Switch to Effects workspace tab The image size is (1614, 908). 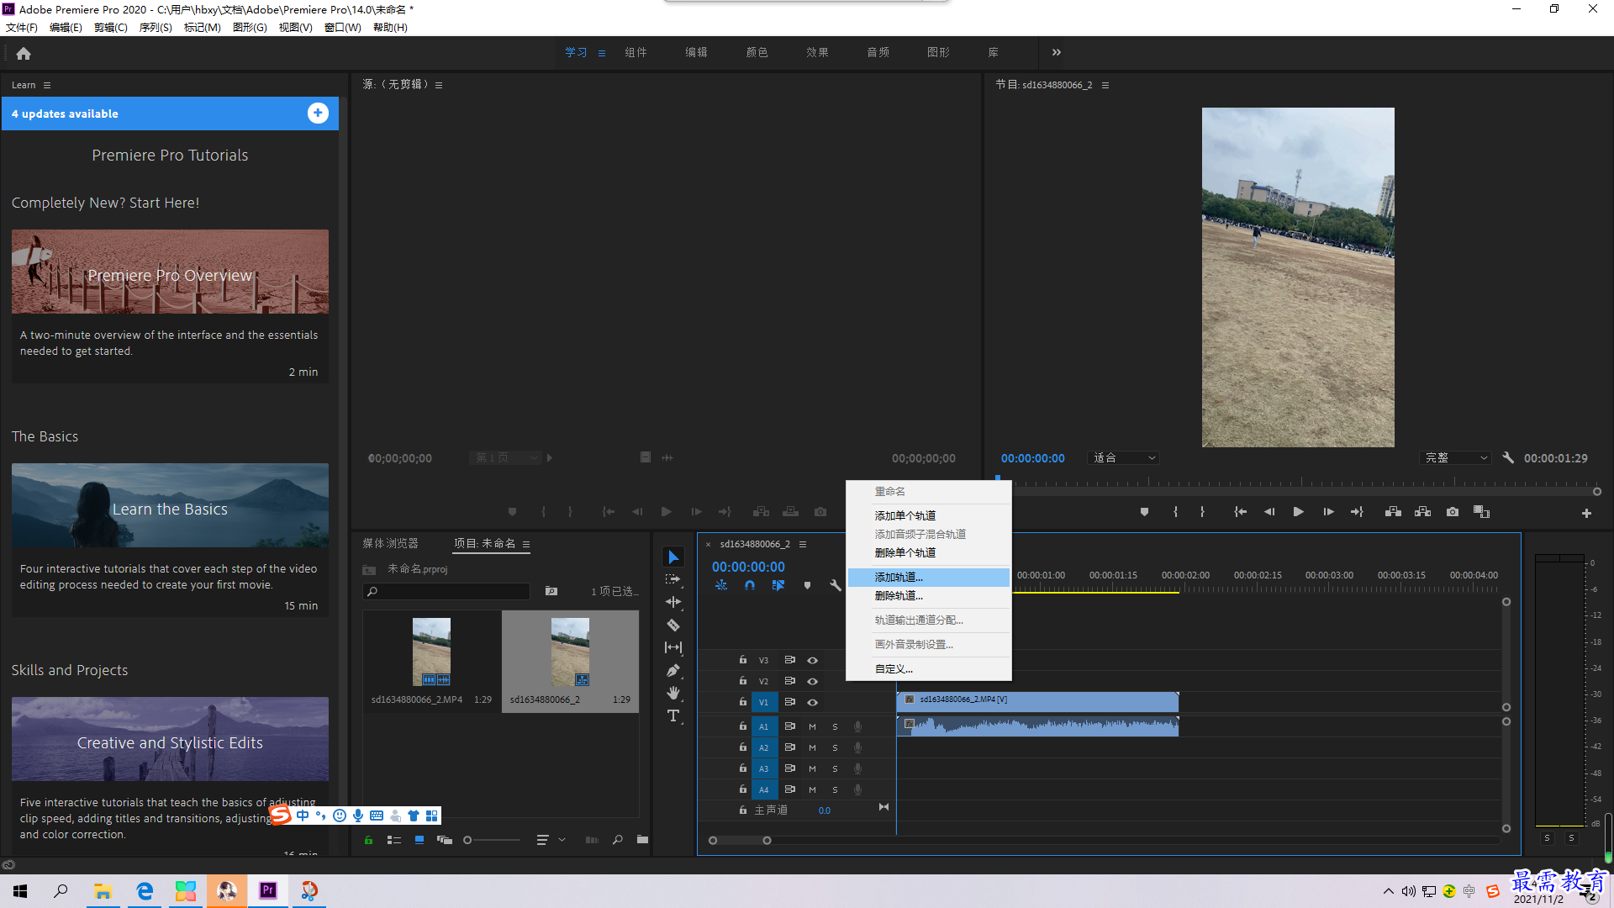pos(817,52)
